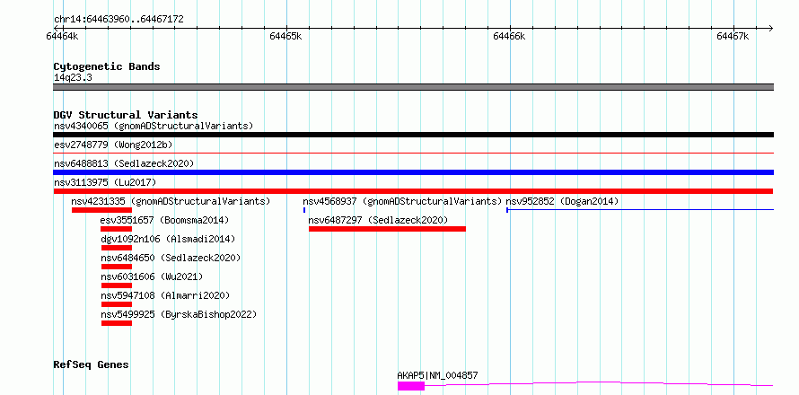This screenshot has width=799, height=395.
Task: Open nsv6031606 (Wu2021) label
Action: (152, 276)
